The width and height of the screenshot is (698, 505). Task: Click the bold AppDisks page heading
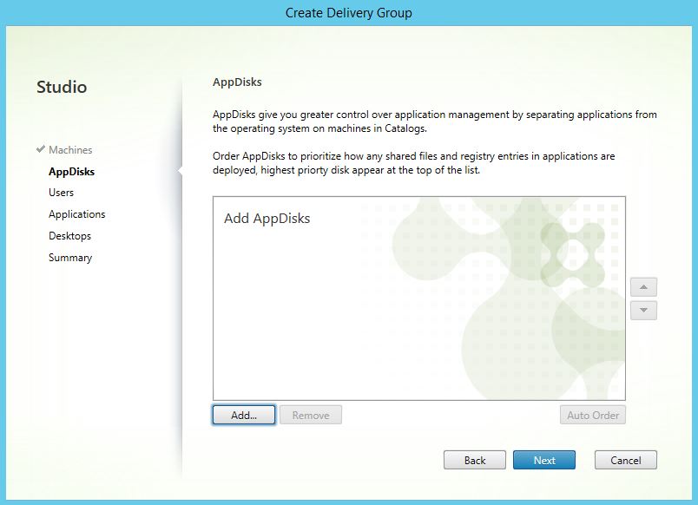(237, 82)
